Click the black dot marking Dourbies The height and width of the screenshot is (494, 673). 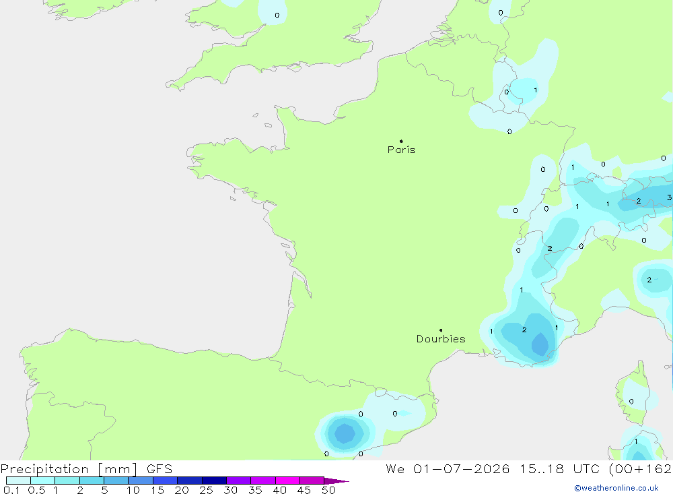click(x=441, y=330)
